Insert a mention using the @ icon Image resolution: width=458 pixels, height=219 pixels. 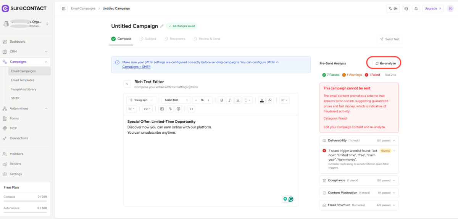178,109
